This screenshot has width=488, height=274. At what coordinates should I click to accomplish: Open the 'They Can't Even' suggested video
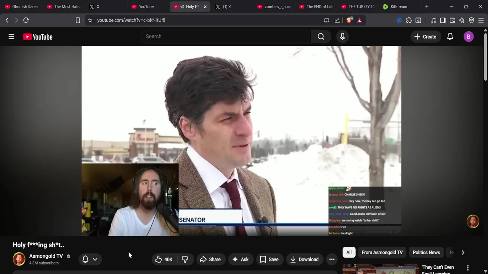tap(438, 269)
